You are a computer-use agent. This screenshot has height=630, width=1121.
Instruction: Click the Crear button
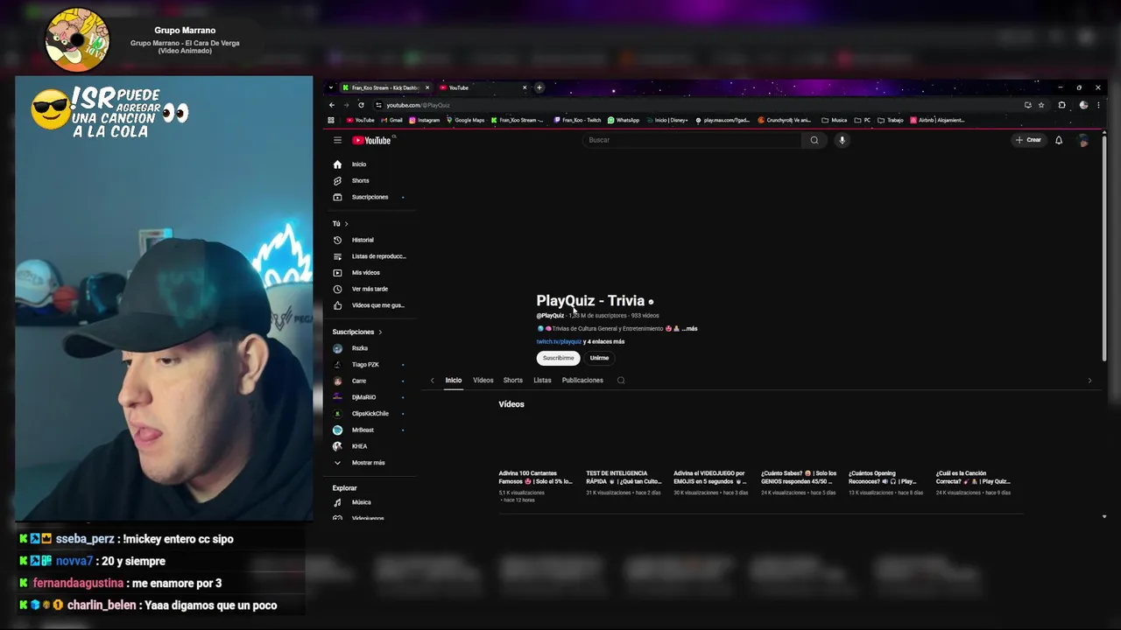(x=1029, y=140)
